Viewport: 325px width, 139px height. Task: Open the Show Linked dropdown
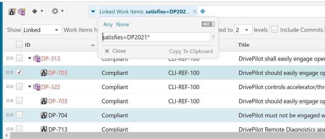click(x=42, y=30)
